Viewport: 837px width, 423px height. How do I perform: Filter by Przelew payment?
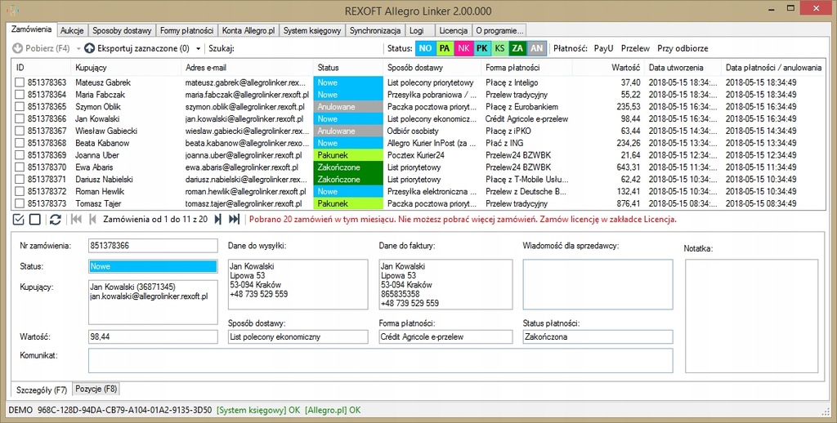pos(635,48)
